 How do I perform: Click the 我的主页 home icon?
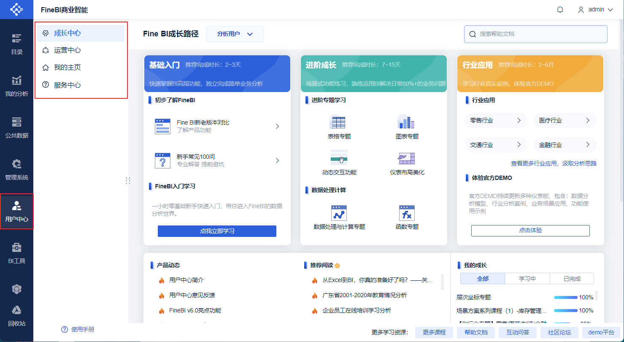click(46, 68)
